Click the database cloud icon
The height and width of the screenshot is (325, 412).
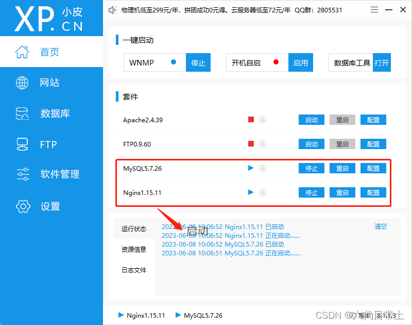22,113
